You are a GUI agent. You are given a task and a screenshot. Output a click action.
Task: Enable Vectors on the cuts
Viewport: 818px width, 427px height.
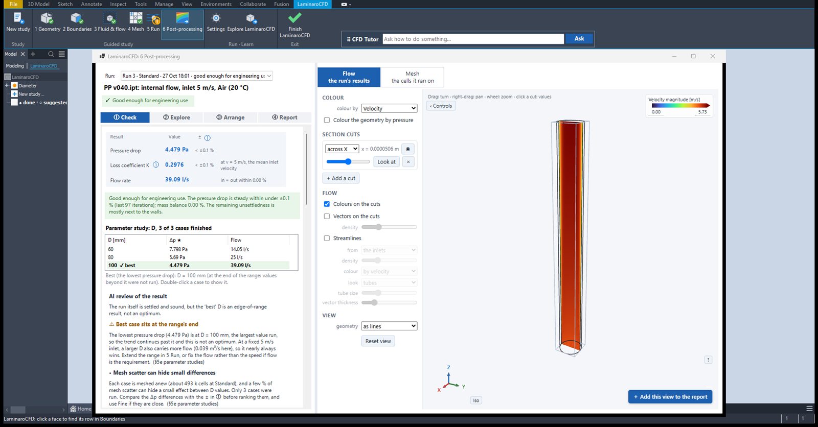point(327,216)
